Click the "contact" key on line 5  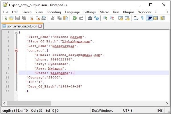35,50
